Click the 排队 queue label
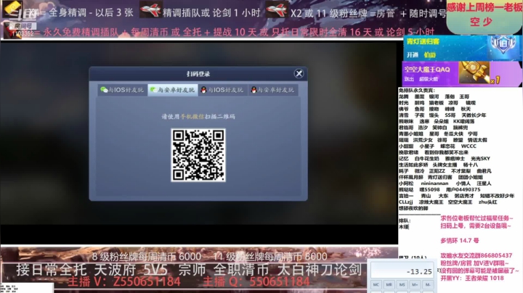523x293 pixels. [x=405, y=220]
